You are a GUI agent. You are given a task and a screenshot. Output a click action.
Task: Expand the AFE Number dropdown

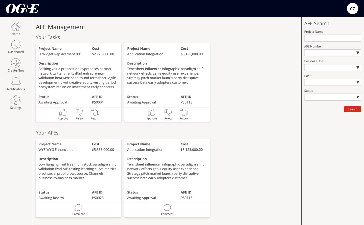click(332, 53)
